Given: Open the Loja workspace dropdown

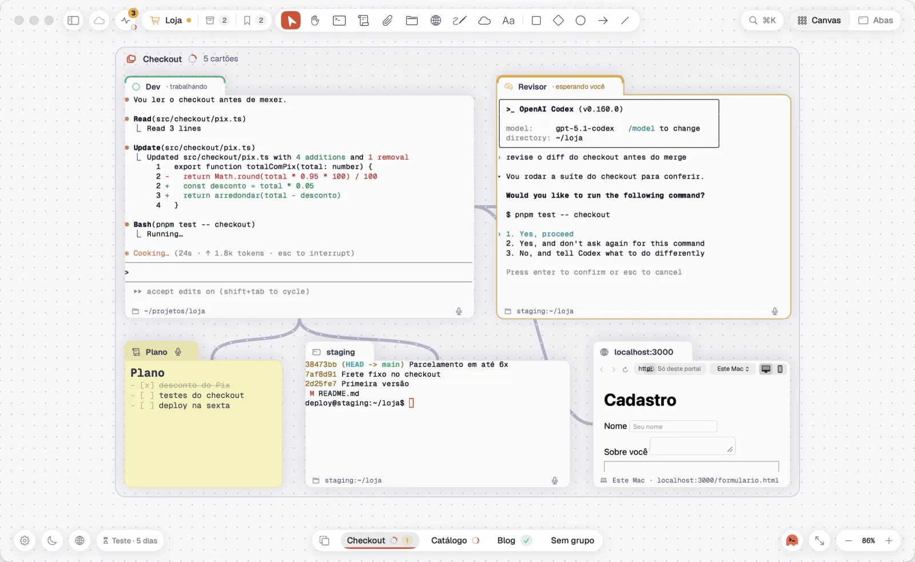Looking at the screenshot, I should (x=170, y=21).
